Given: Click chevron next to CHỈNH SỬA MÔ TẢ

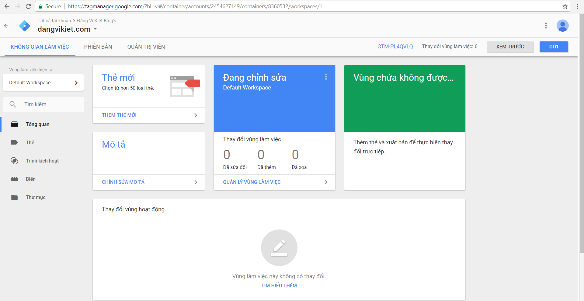Looking at the screenshot, I should coord(196,182).
